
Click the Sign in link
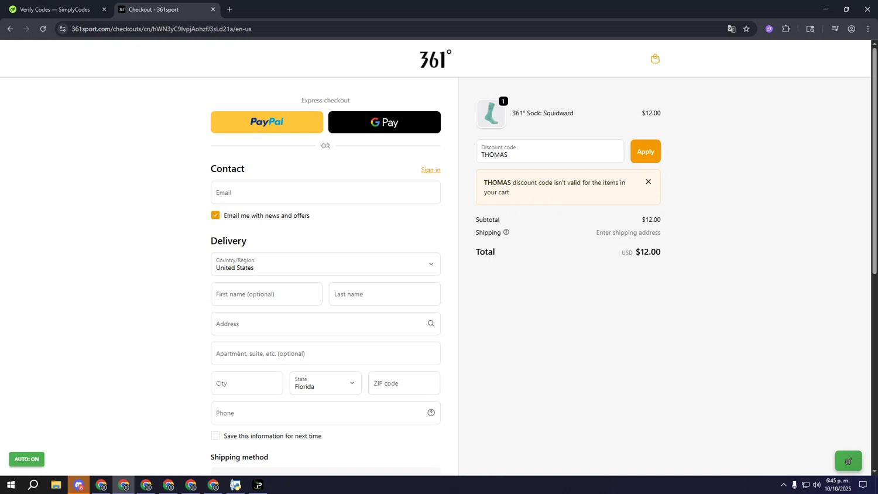431,170
